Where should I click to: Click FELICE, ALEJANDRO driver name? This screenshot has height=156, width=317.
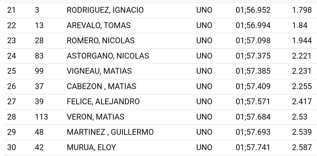pyautogui.click(x=103, y=101)
